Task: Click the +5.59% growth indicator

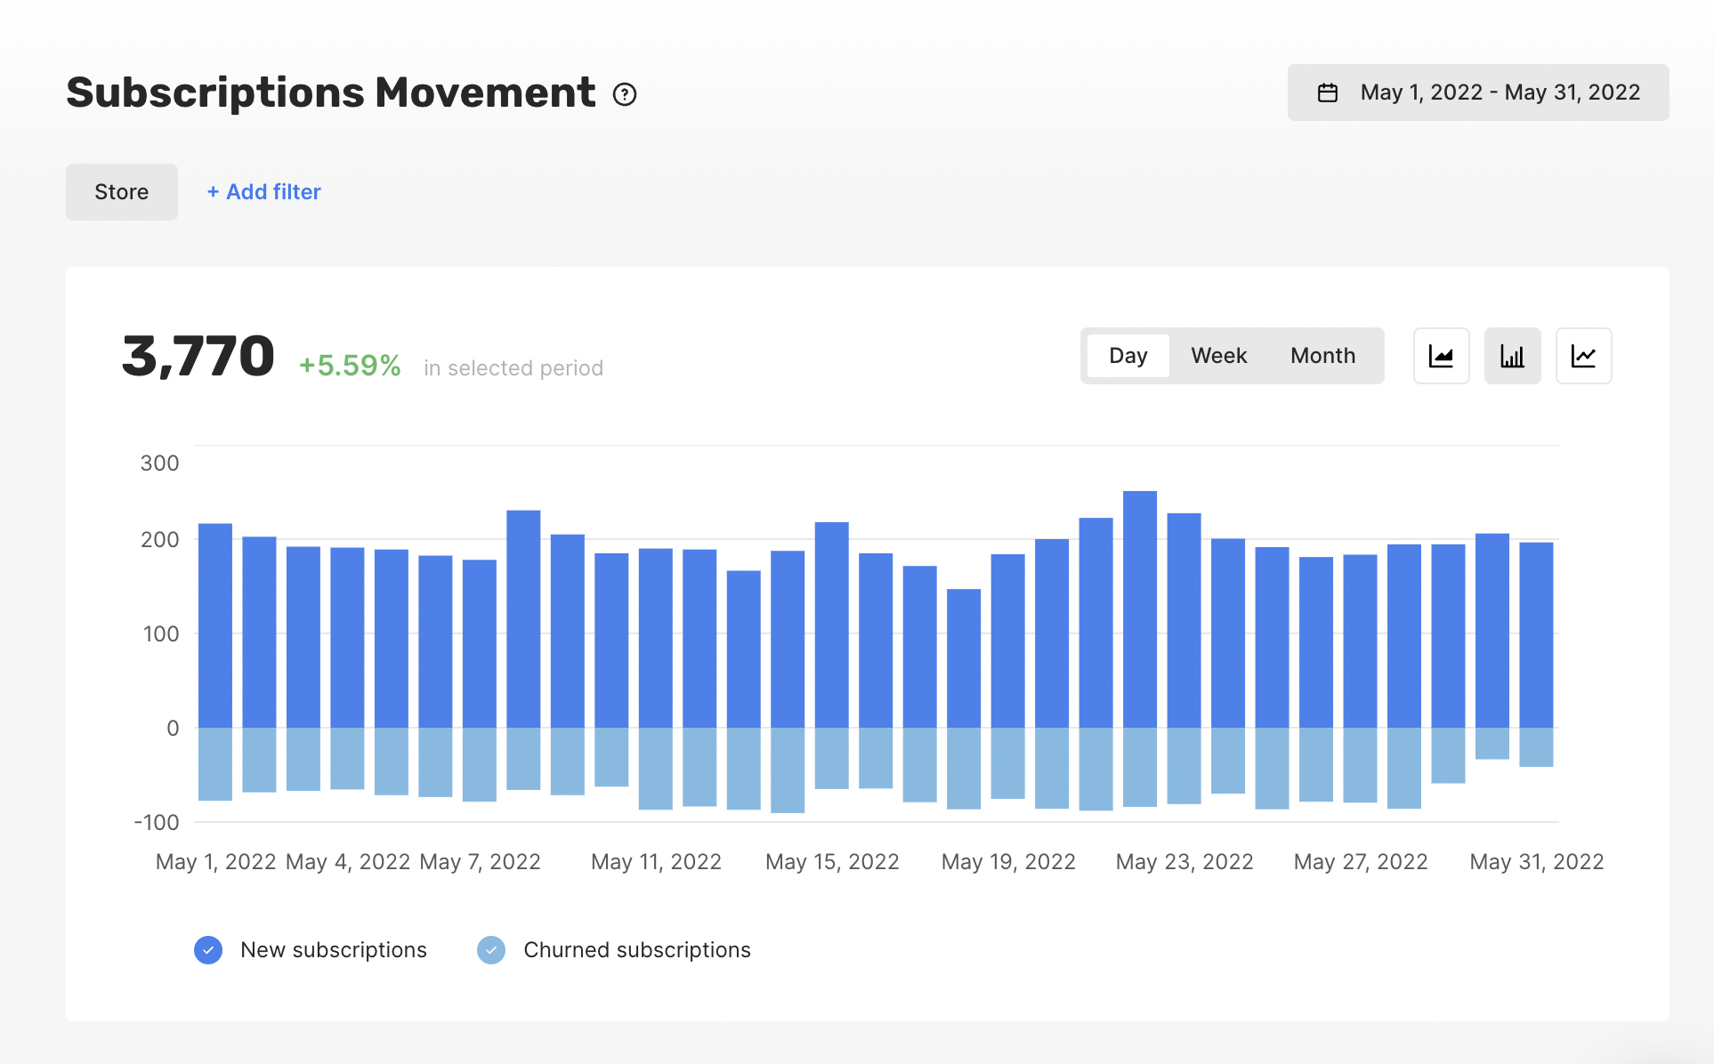Action: click(x=350, y=366)
